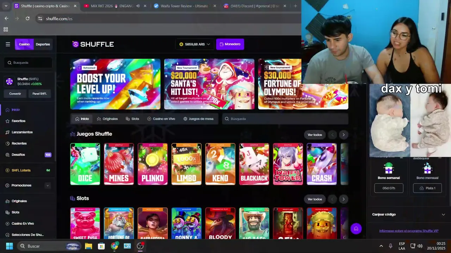Switch to the MIX RKT 2026 browser tab
451x253 pixels.
click(116, 6)
